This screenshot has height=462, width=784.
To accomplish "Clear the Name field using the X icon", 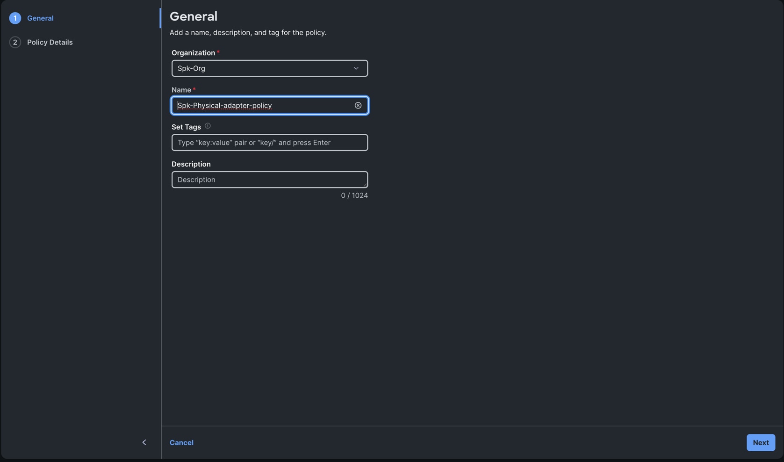I will pos(358,105).
